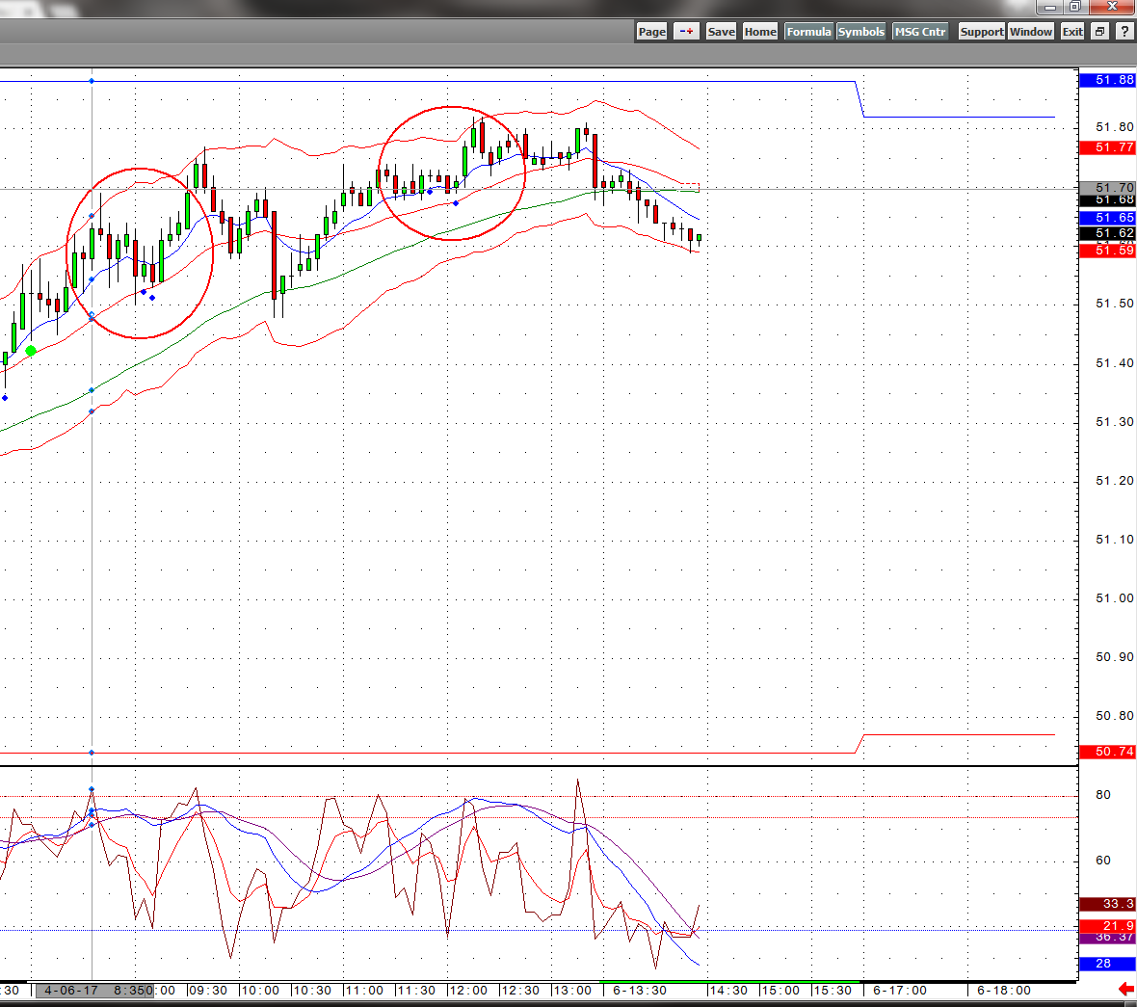The height and width of the screenshot is (1007, 1137).
Task: Click the red 51.77 price label
Action: (x=1107, y=147)
